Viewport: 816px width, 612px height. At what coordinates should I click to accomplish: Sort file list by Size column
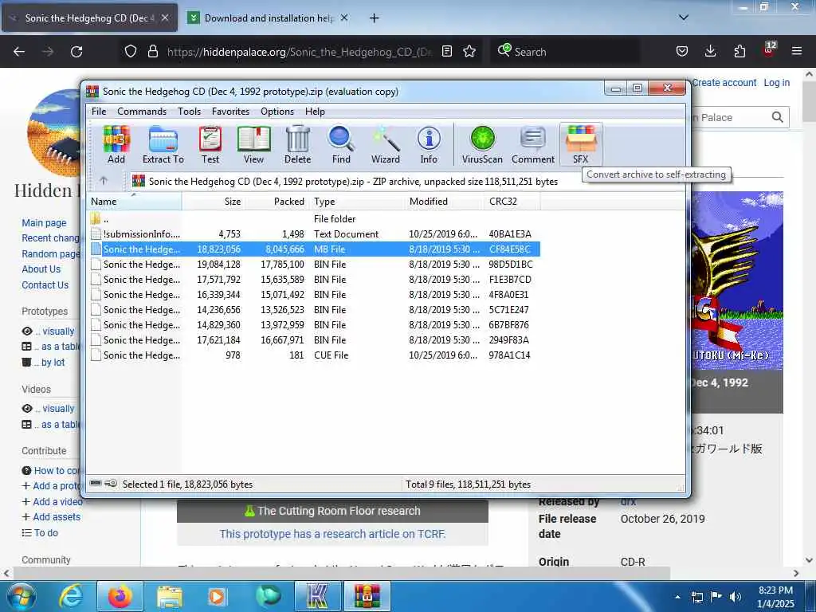(213, 202)
